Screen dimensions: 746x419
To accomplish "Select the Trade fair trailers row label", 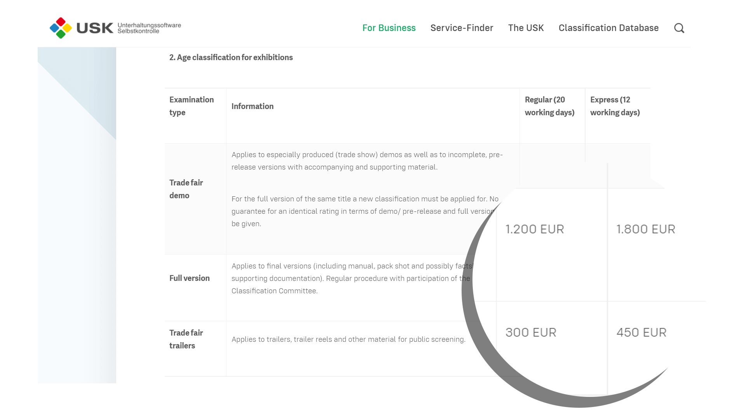I will 186,339.
